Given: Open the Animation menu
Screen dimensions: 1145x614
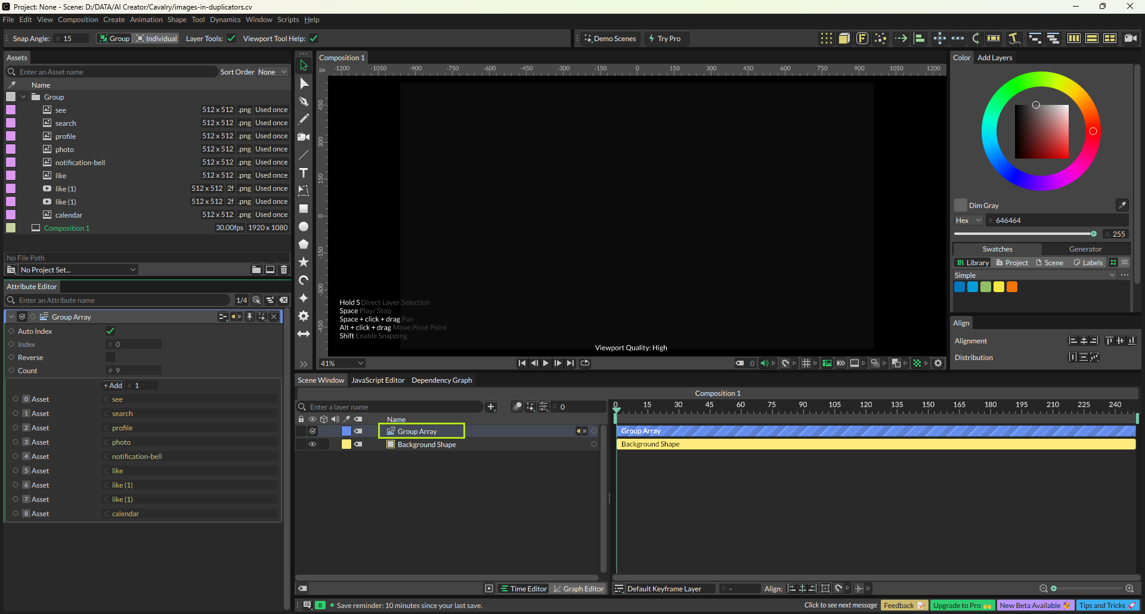Looking at the screenshot, I should (x=146, y=20).
